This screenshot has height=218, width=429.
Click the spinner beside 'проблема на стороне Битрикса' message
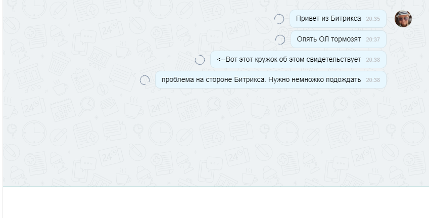tap(145, 80)
